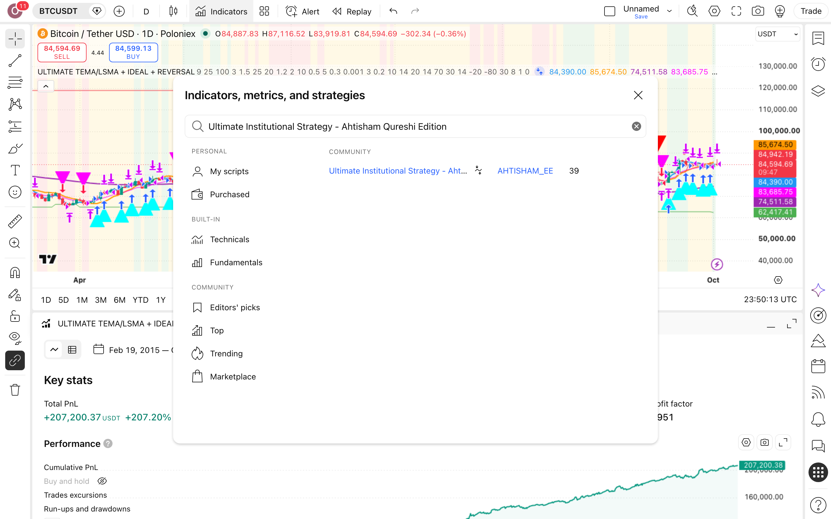Open the USDT currency dropdown

(777, 34)
